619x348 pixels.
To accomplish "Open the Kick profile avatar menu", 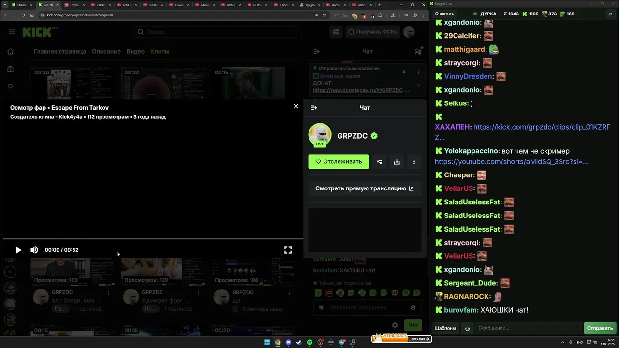I will 409,32.
